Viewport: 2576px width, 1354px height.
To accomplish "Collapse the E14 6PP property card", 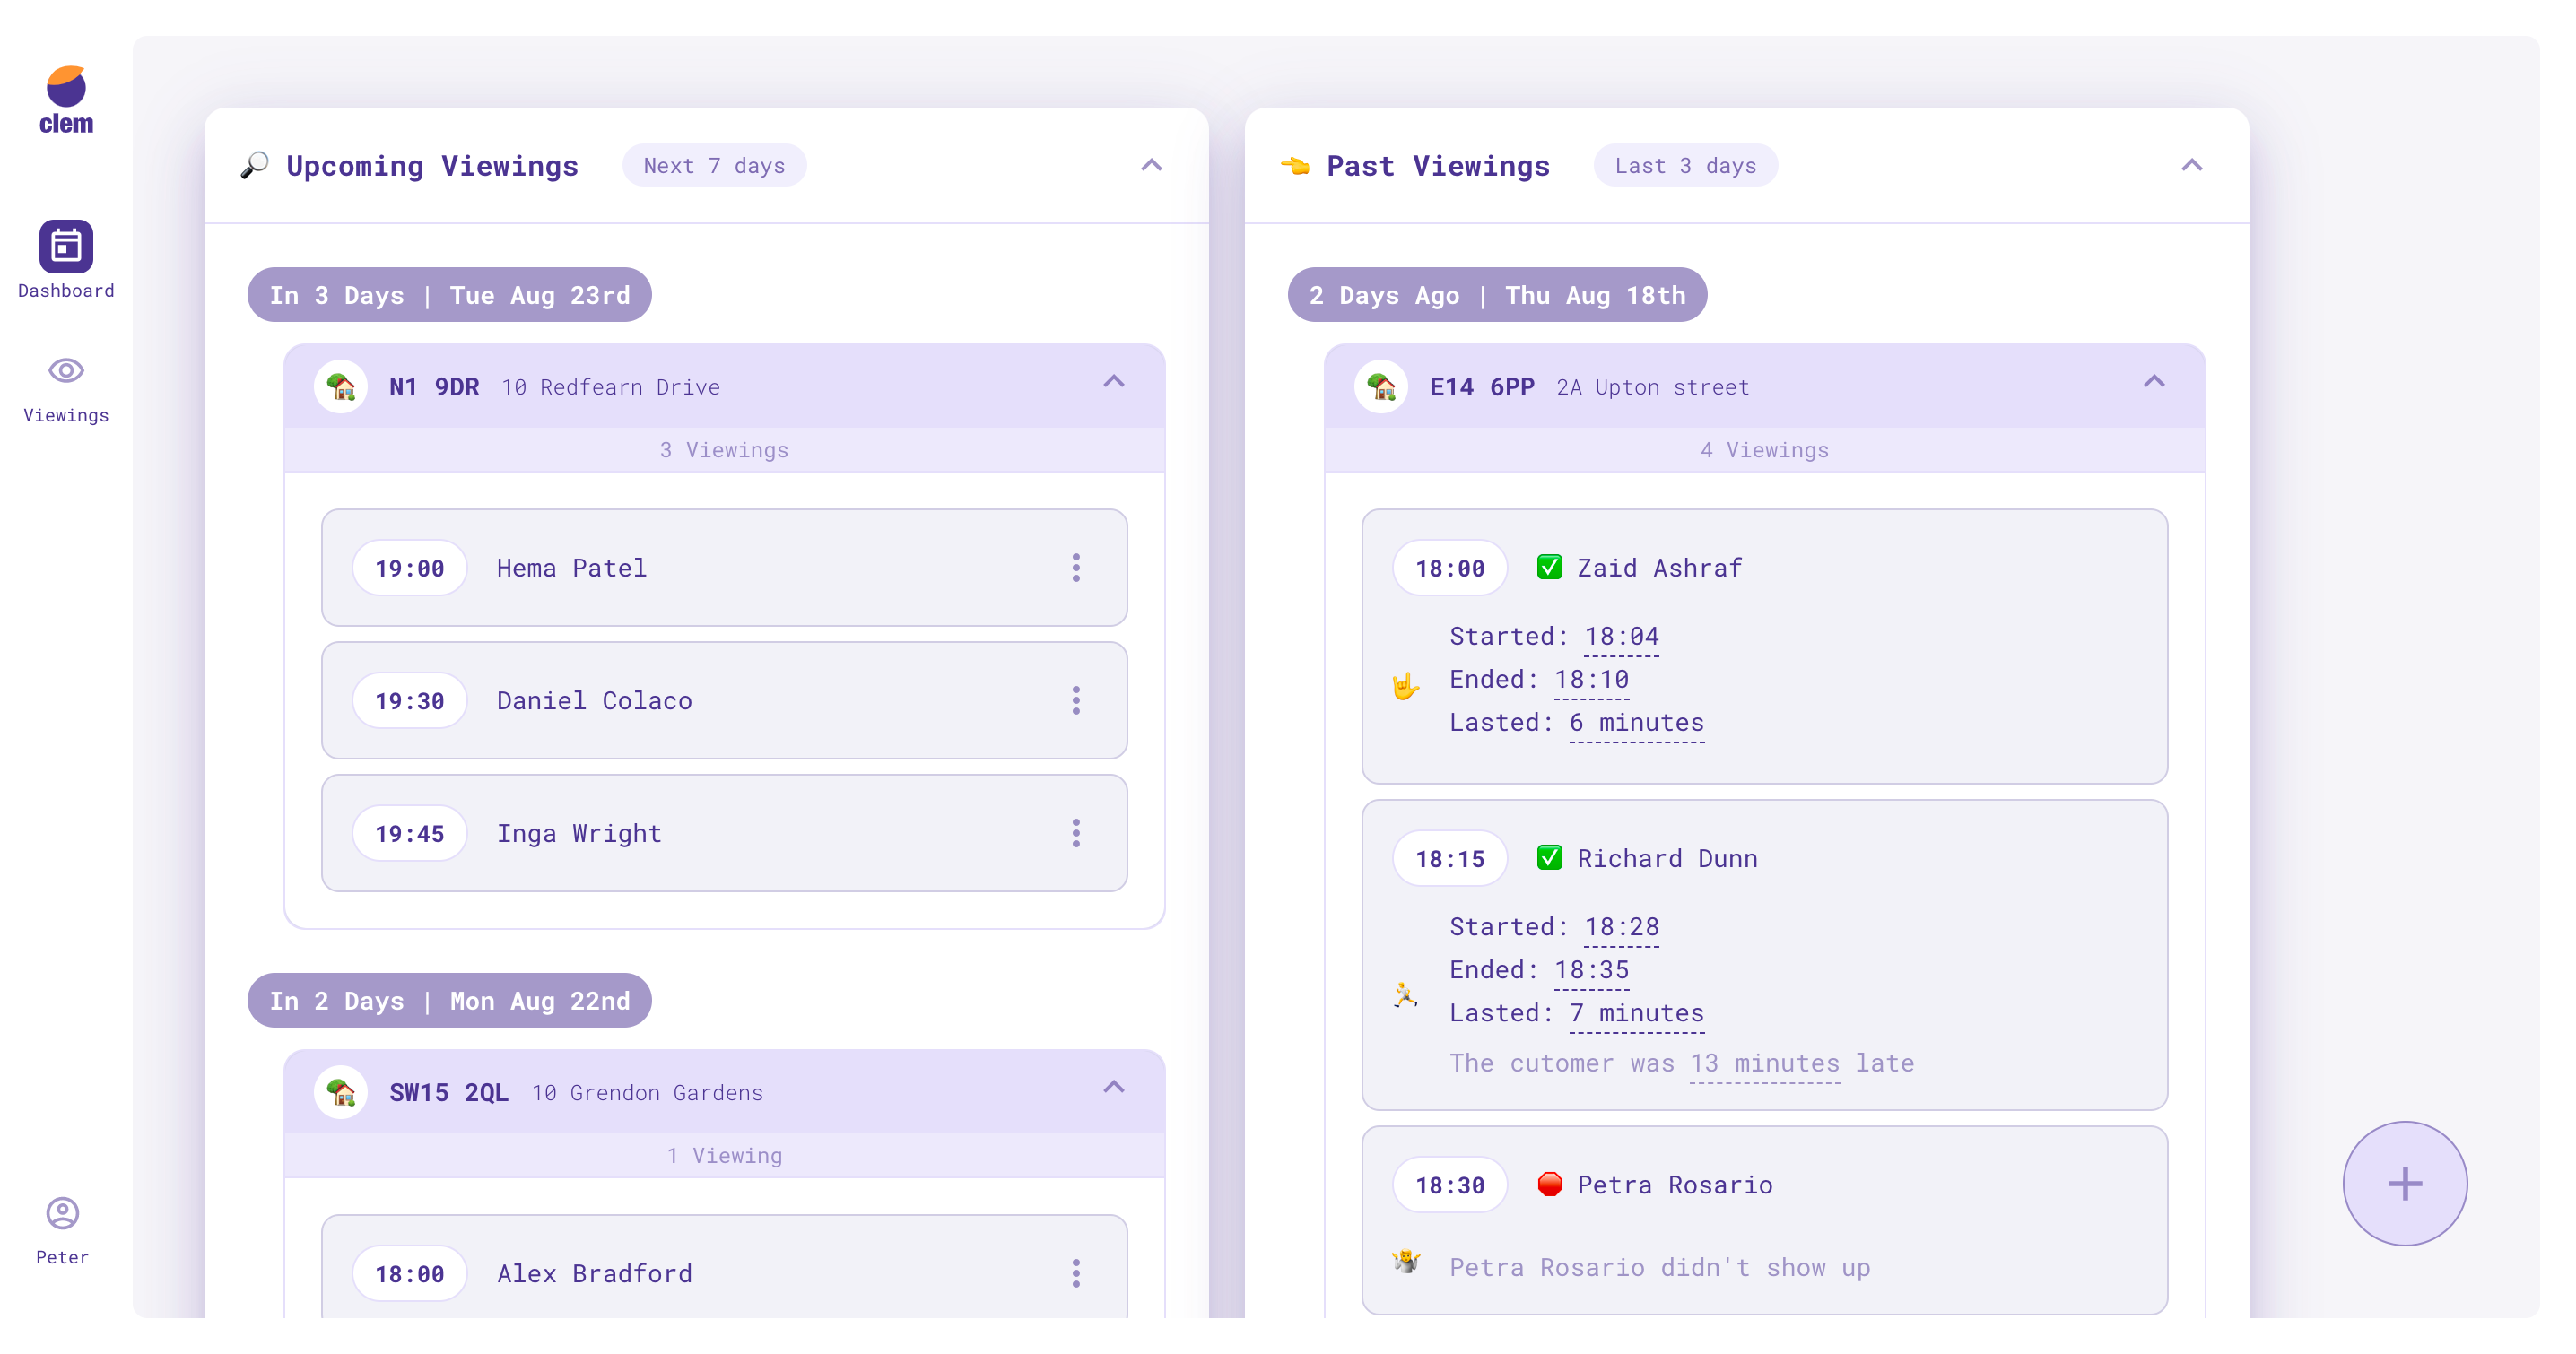I will pos(2155,383).
